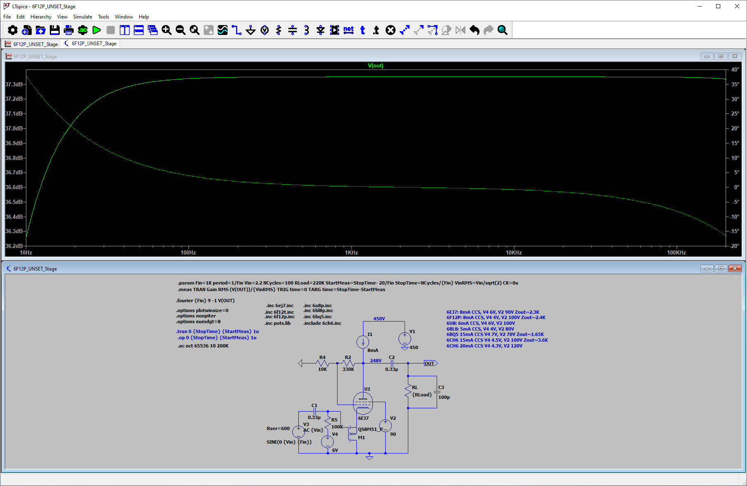Cascade windows using the toolbar icon

pyautogui.click(x=153, y=30)
